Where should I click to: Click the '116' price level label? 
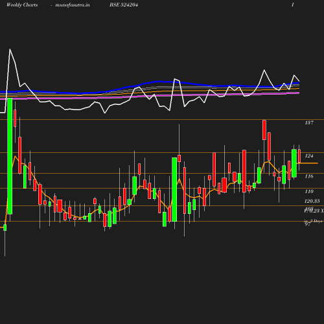(x=309, y=176)
